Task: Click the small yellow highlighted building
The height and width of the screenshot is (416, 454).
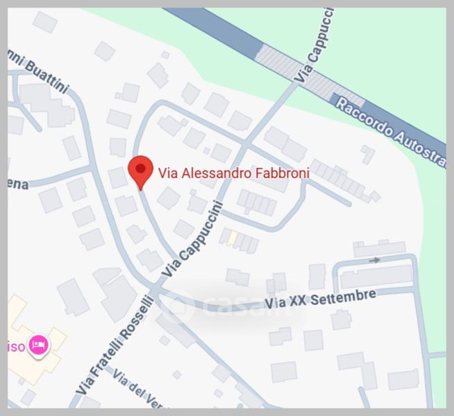Action: (x=233, y=239)
